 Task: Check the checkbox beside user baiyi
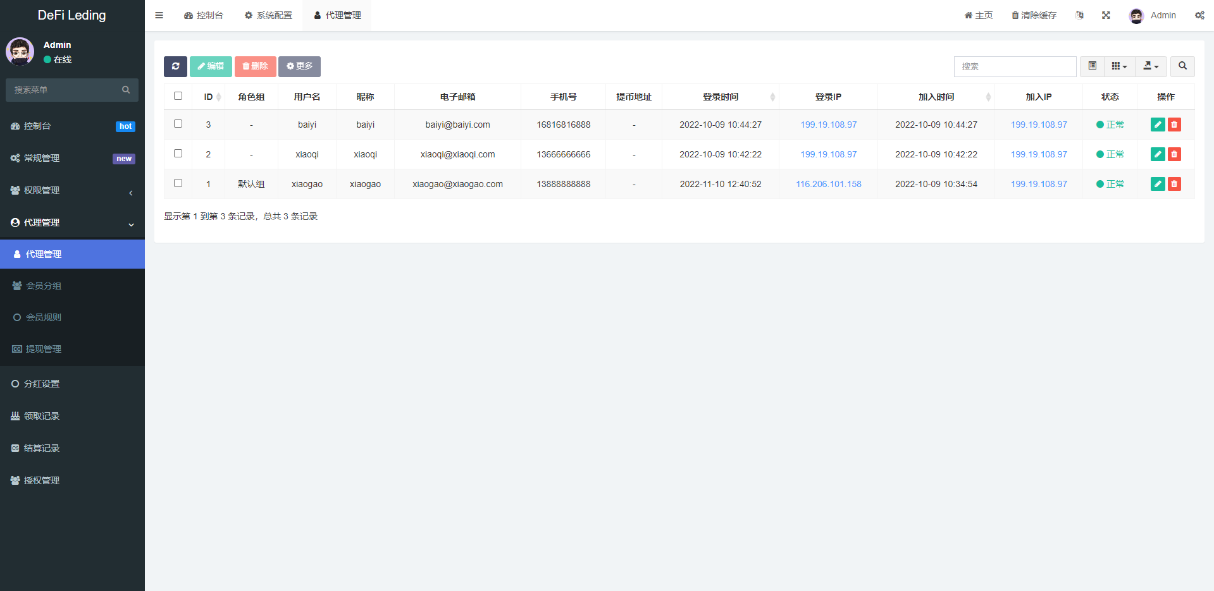click(178, 124)
